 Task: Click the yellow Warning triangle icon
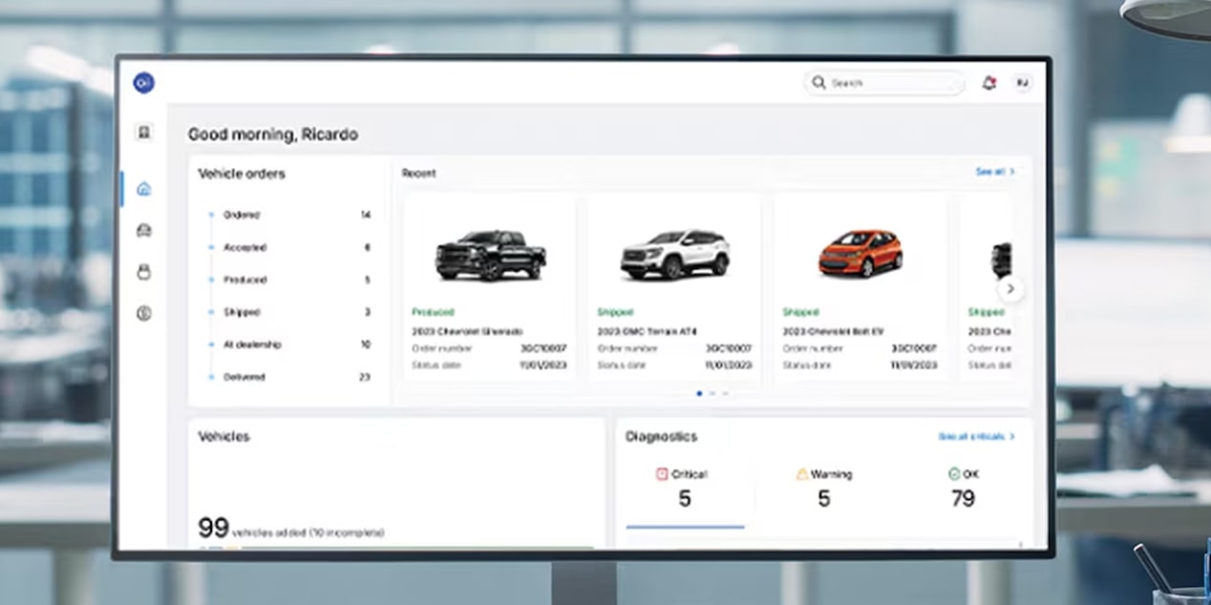tap(802, 473)
